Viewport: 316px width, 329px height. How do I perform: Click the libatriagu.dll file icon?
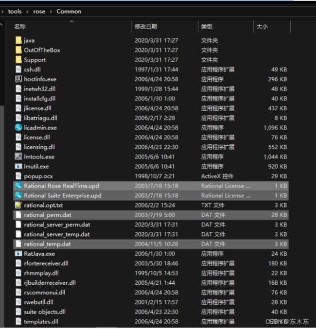pyautogui.click(x=18, y=118)
